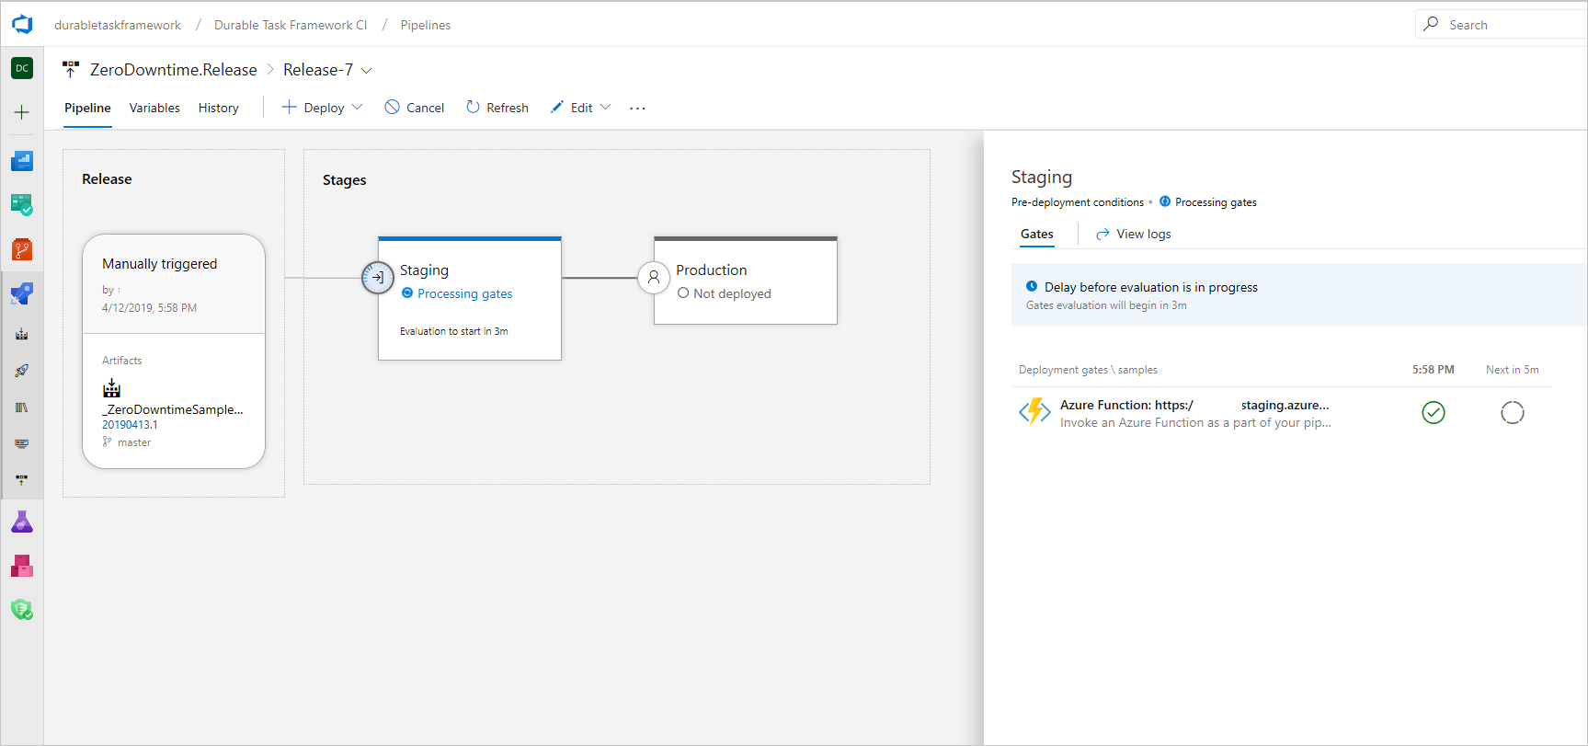The image size is (1588, 746).
Task: Click the search magnifier icon
Action: click(x=1431, y=24)
